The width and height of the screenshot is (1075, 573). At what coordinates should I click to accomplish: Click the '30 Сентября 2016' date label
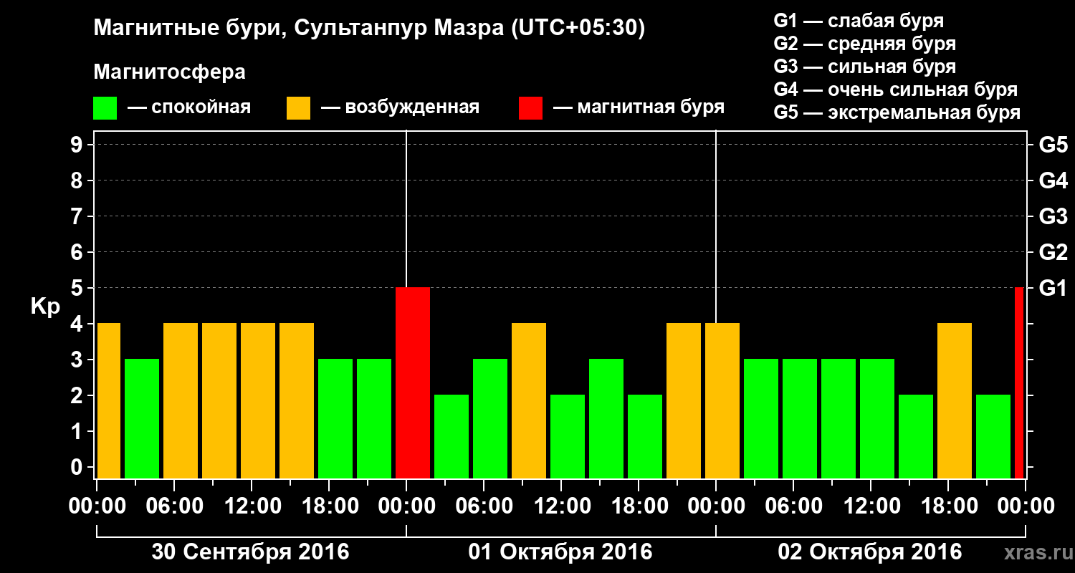[251, 552]
